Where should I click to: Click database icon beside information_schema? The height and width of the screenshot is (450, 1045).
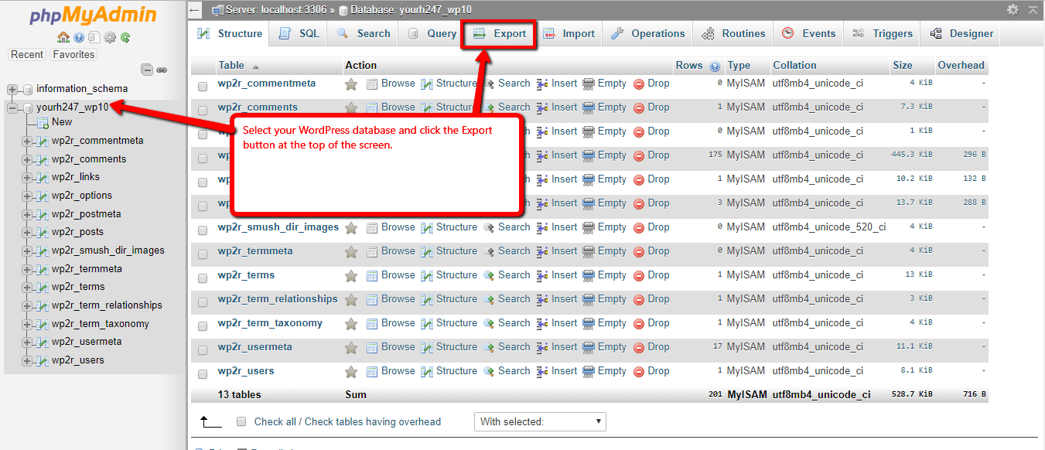[28, 89]
